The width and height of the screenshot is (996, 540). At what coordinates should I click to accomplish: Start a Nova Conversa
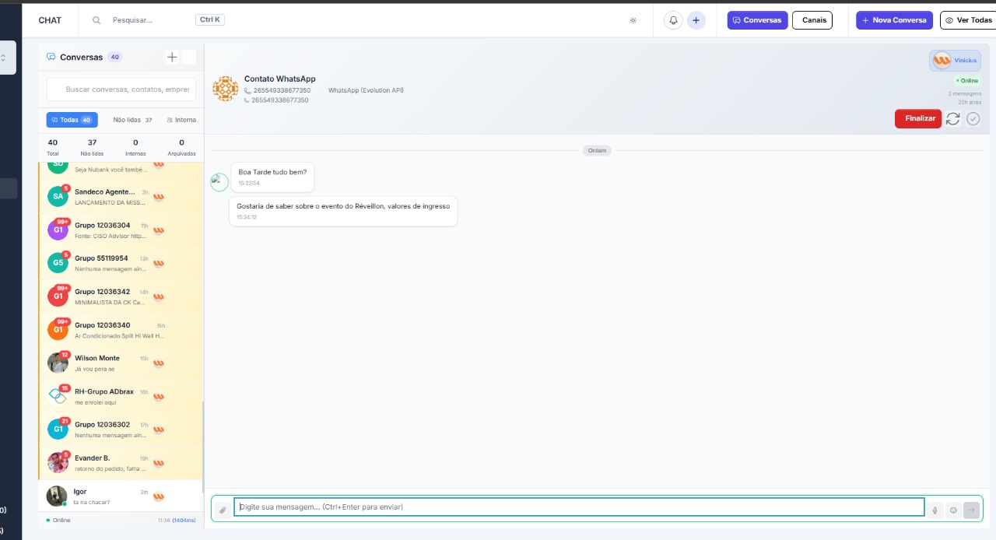click(x=894, y=20)
